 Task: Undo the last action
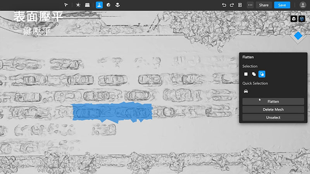pos(224,5)
